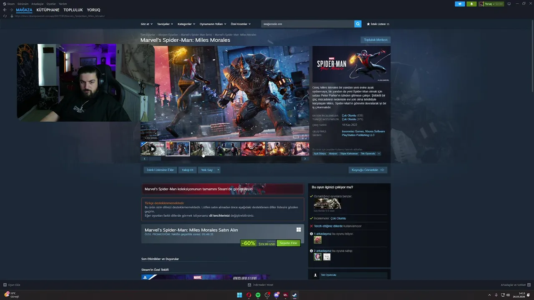The height and width of the screenshot is (300, 534).
Task: Click the 'Oyun Ekle' plus icon
Action: [x=5, y=285]
